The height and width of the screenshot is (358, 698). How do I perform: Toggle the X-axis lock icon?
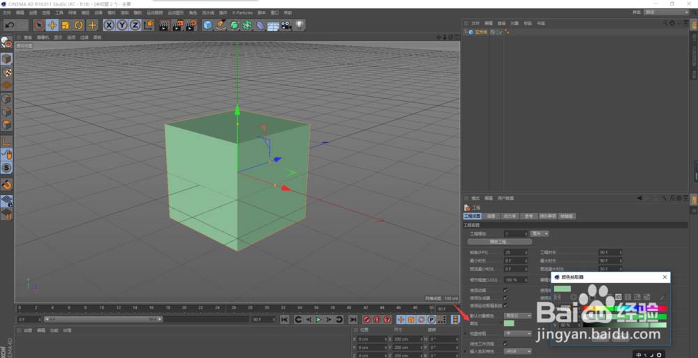(x=109, y=25)
